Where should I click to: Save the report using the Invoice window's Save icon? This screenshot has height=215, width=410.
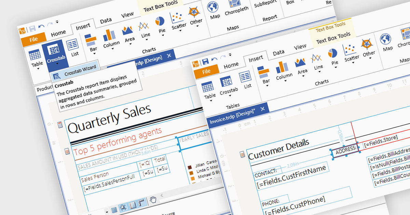point(205,61)
